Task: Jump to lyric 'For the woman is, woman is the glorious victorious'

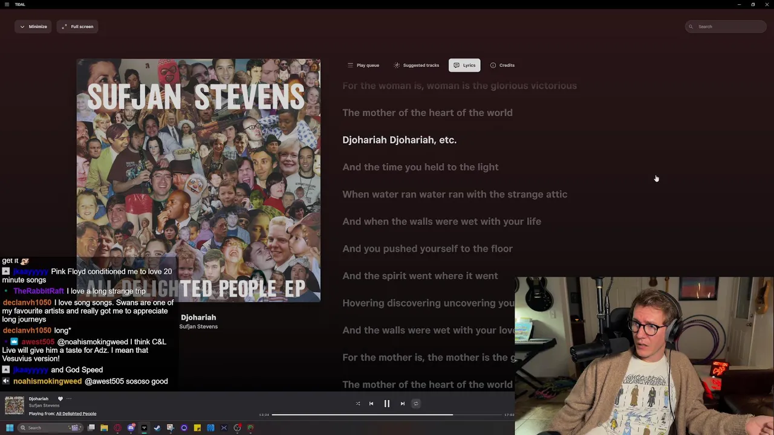Action: click(x=460, y=85)
